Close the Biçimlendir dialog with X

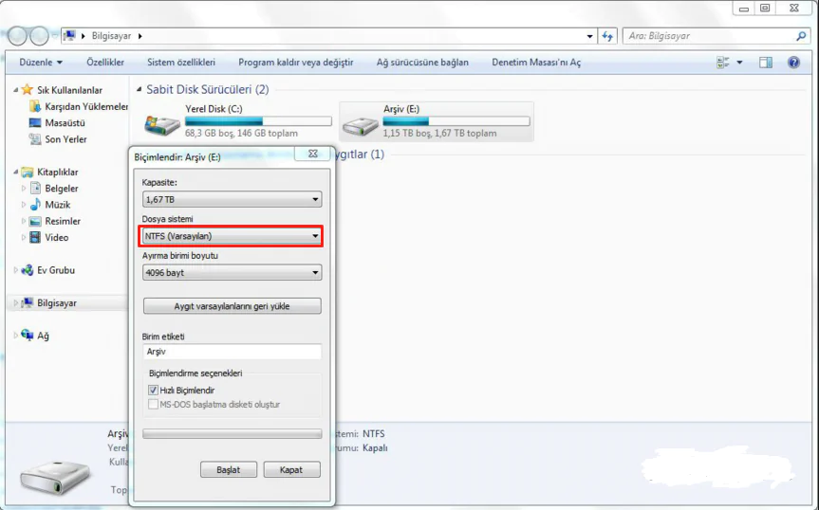(313, 154)
